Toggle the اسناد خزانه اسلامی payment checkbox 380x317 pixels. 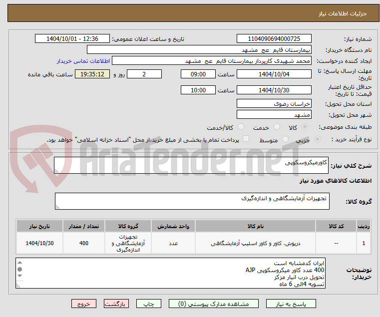(246, 139)
